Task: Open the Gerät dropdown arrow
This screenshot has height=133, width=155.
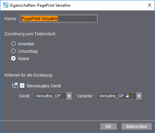Action: 69,96
